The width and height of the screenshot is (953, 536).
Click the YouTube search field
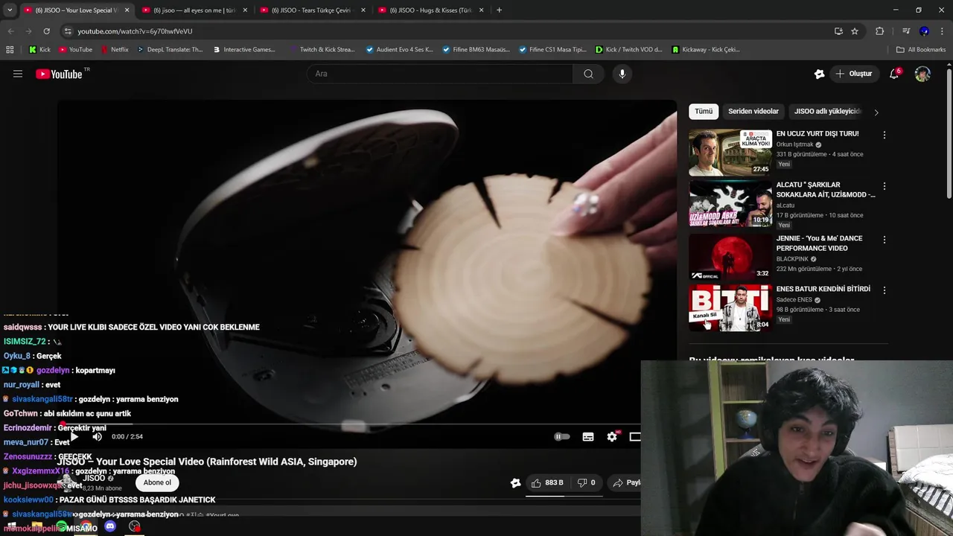[x=439, y=74]
